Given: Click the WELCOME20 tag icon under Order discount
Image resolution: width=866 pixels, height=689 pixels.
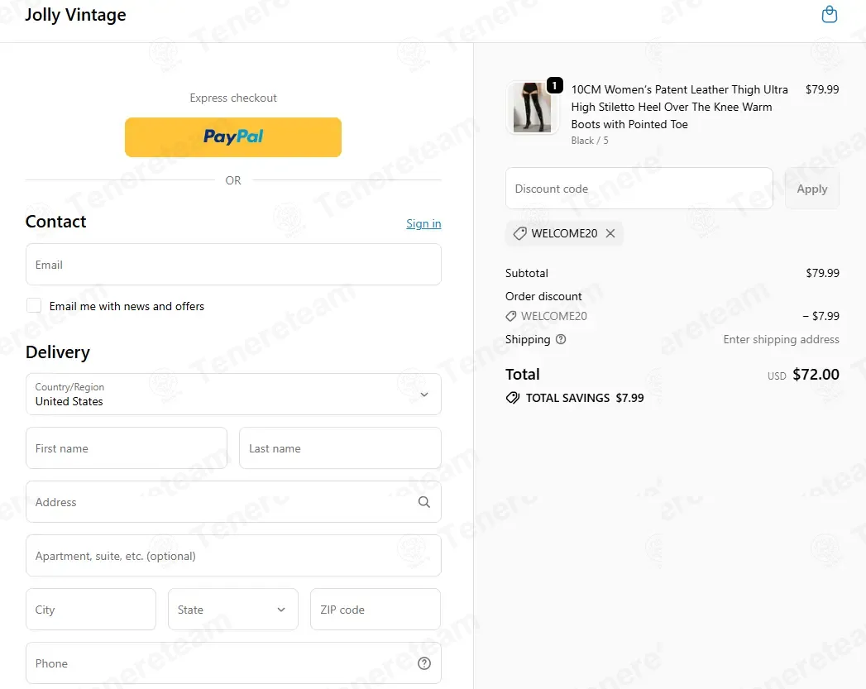Looking at the screenshot, I should [x=511, y=316].
